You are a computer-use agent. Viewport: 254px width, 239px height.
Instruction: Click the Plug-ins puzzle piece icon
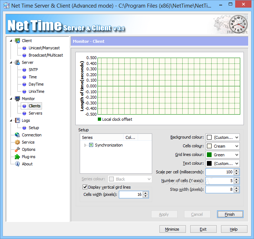(17, 157)
